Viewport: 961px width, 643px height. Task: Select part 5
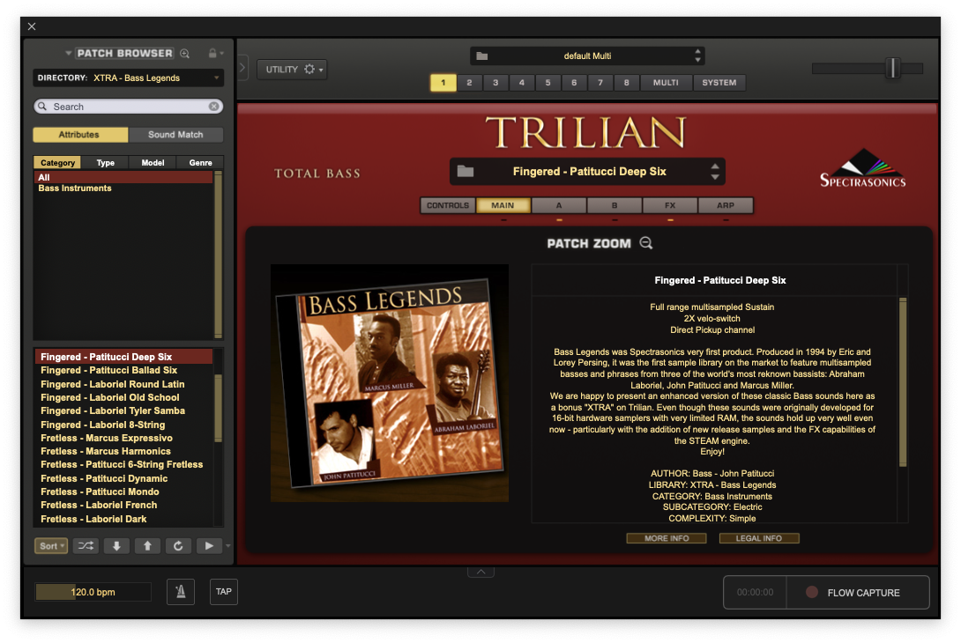[x=548, y=83]
